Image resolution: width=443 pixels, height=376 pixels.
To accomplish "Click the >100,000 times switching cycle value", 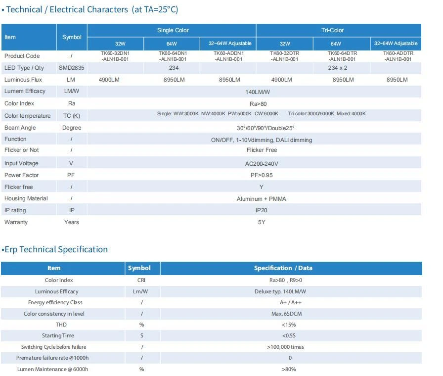I will pyautogui.click(x=285, y=347).
